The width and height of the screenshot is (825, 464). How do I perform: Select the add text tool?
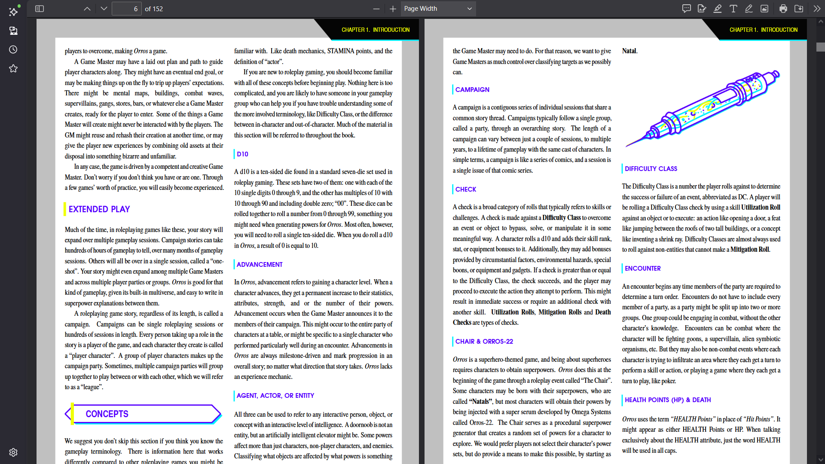tap(733, 9)
